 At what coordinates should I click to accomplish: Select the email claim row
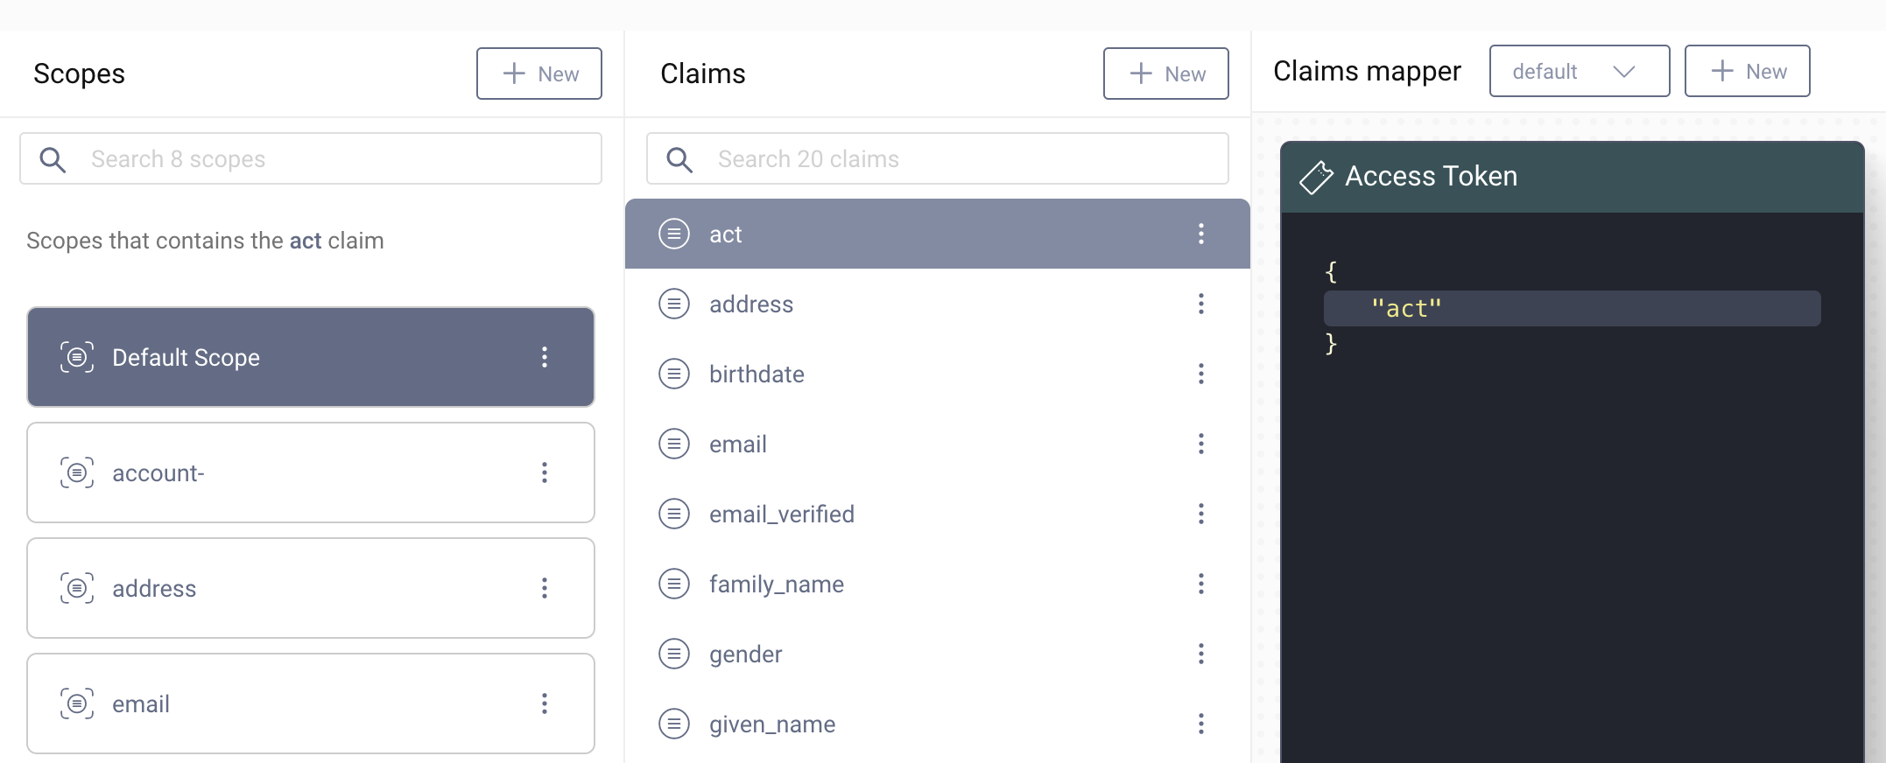tap(938, 444)
